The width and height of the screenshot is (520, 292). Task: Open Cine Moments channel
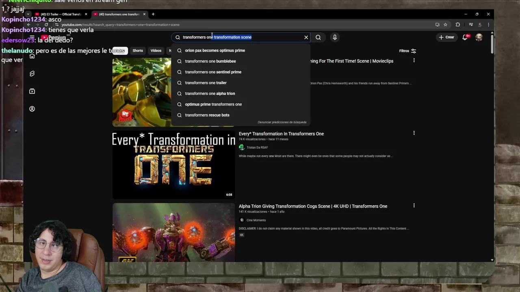pos(256,220)
